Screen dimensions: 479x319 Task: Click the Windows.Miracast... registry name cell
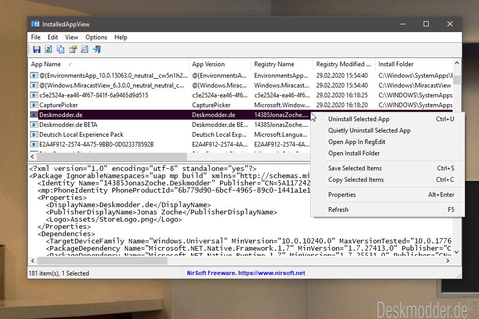[x=281, y=85]
